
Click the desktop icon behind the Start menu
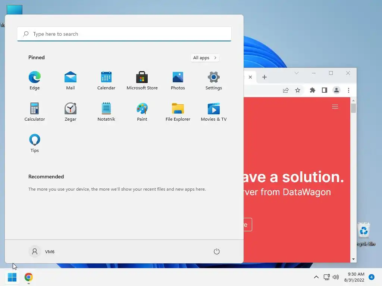[x=15, y=10]
